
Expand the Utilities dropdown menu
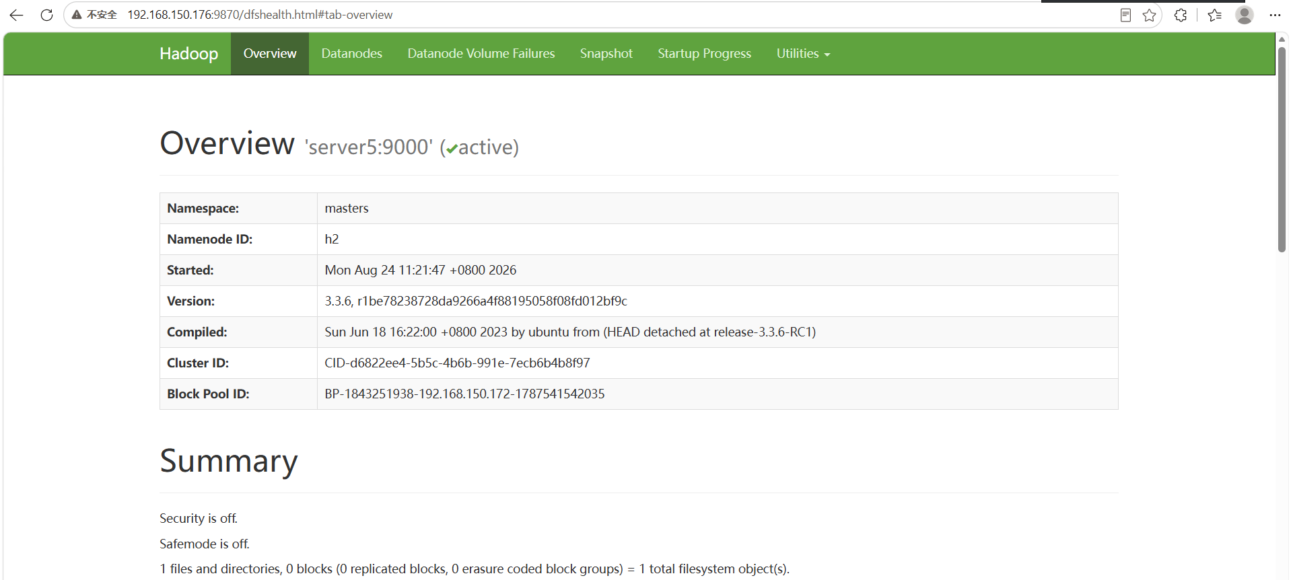point(803,54)
